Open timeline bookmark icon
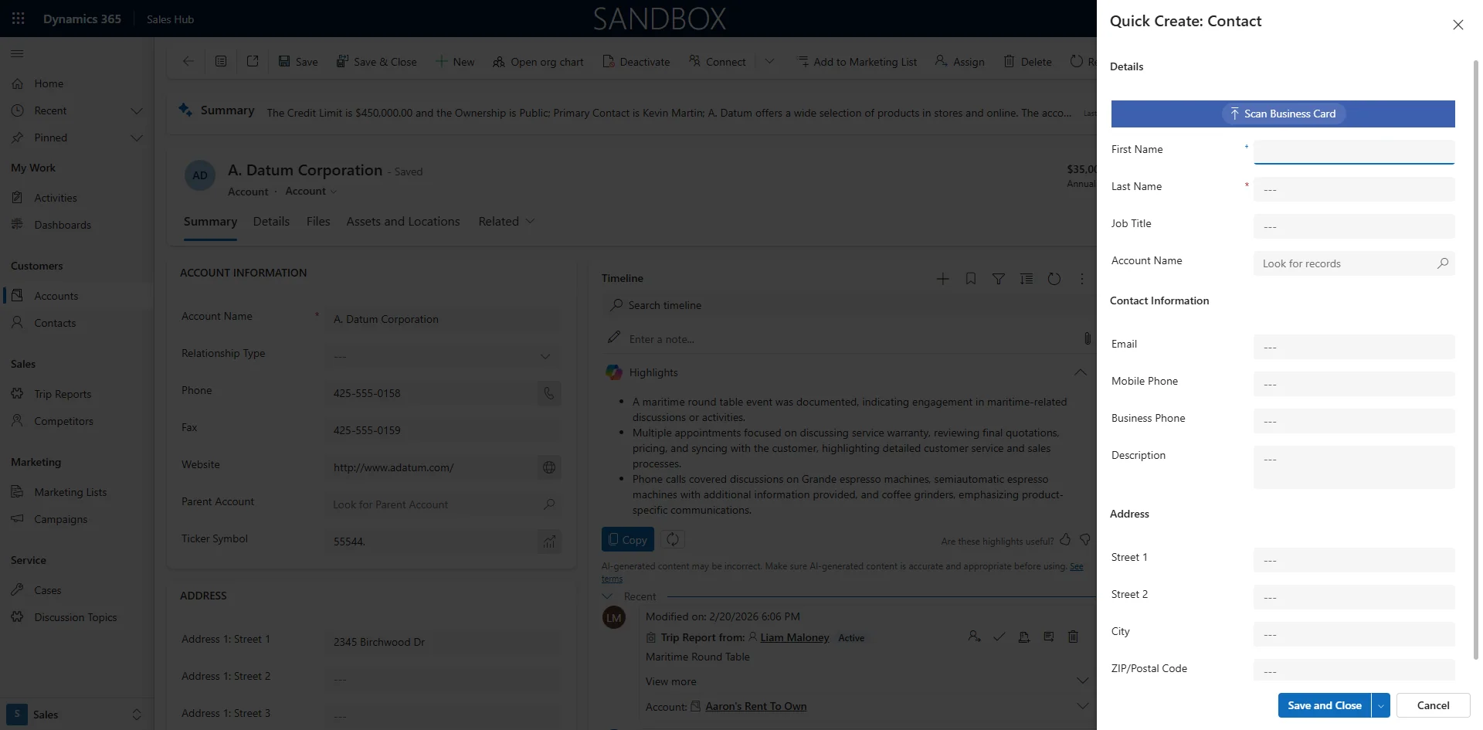 pos(971,278)
